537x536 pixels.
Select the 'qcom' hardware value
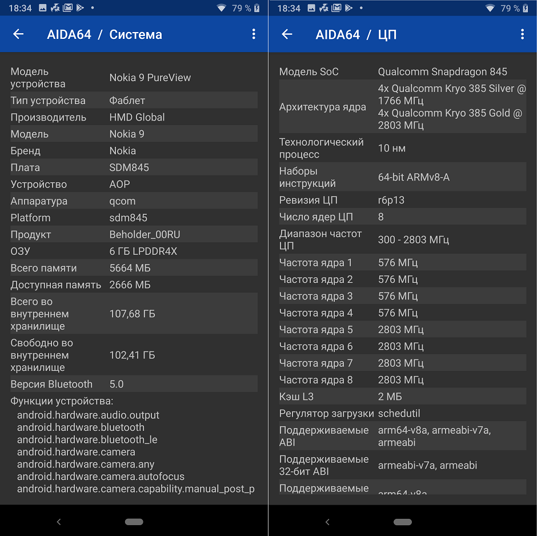122,201
